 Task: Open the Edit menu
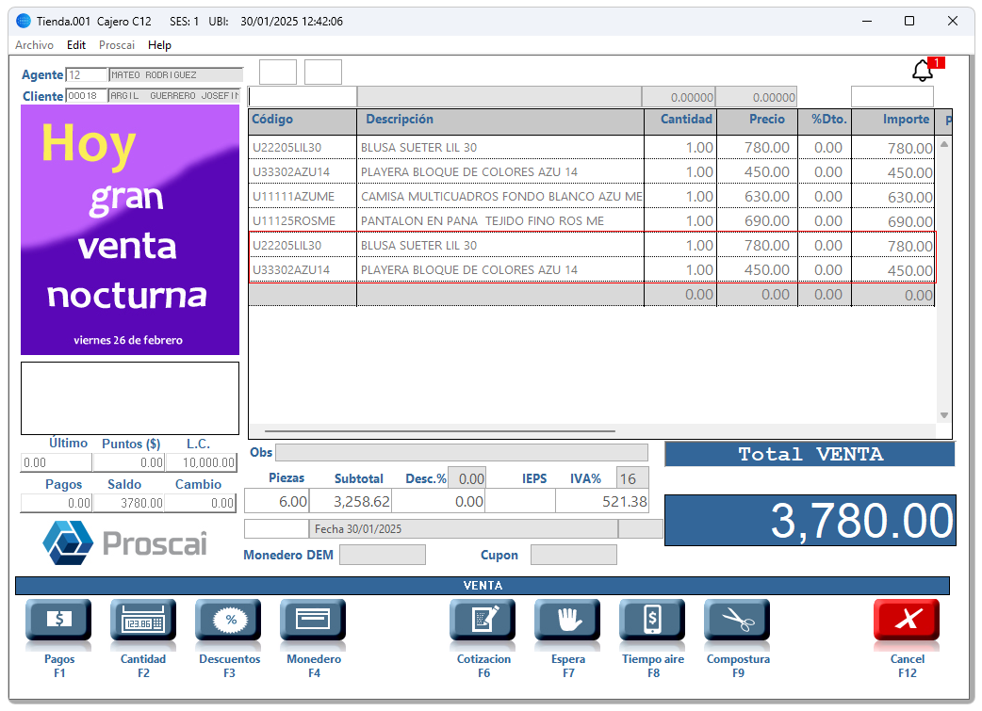click(x=76, y=45)
